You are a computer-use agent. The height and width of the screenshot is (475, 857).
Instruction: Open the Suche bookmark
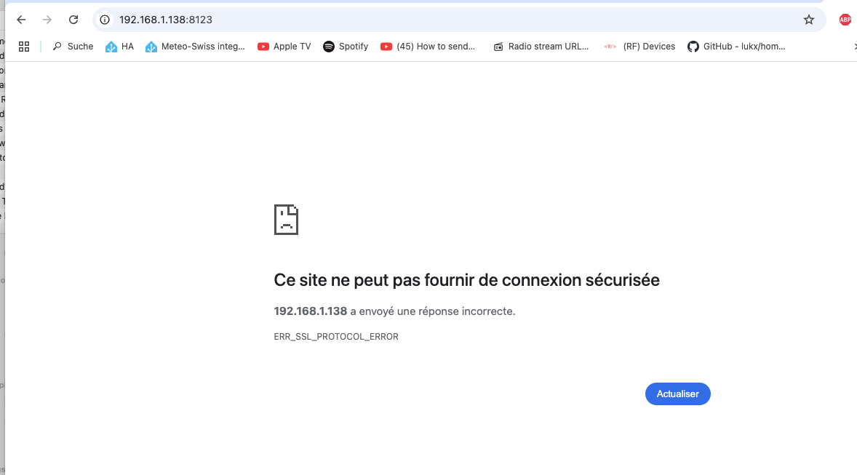tap(73, 47)
